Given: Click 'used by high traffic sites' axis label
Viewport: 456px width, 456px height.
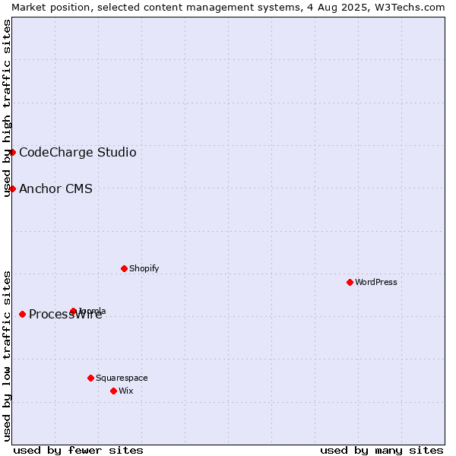Looking at the screenshot, I should 7,108.
